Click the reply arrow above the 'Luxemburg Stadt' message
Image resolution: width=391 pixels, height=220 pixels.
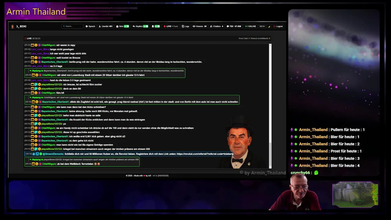click(x=31, y=71)
